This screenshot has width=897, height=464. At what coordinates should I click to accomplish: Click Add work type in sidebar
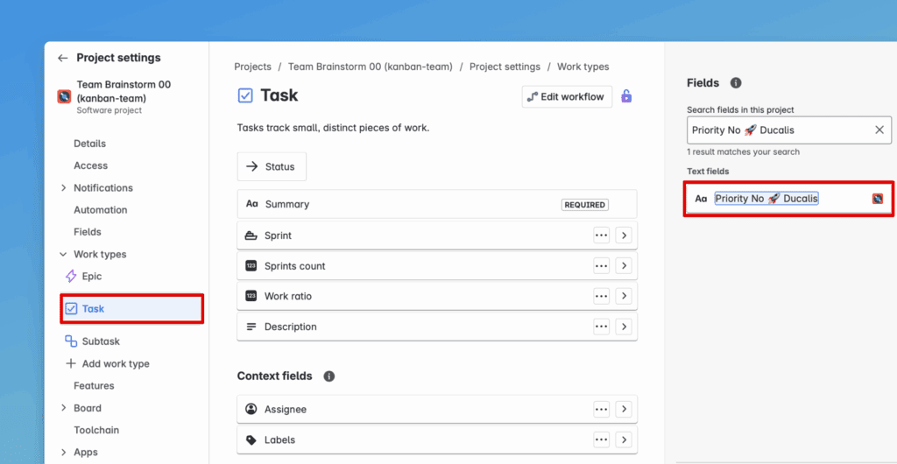[x=115, y=364]
